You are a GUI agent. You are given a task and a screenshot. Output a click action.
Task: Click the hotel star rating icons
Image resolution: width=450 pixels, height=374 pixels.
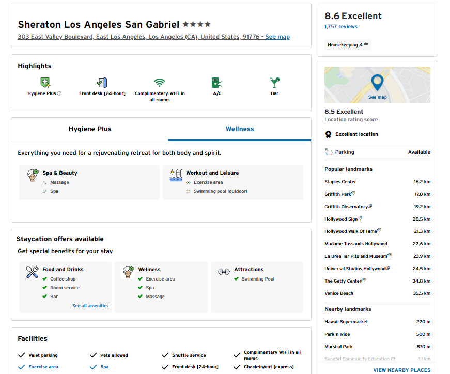pyautogui.click(x=197, y=24)
